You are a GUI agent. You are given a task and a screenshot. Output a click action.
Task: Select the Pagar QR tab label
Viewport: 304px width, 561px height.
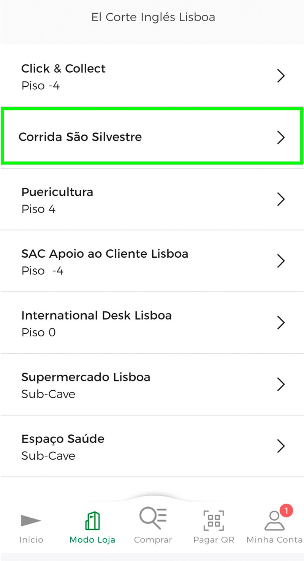[214, 540]
